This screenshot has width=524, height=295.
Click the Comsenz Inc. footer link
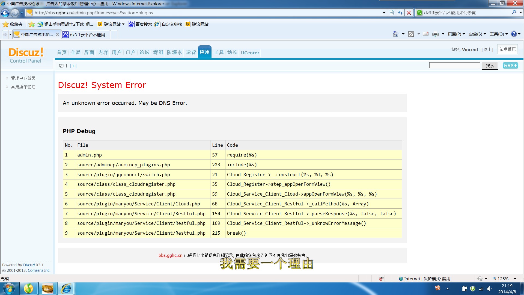click(39, 270)
